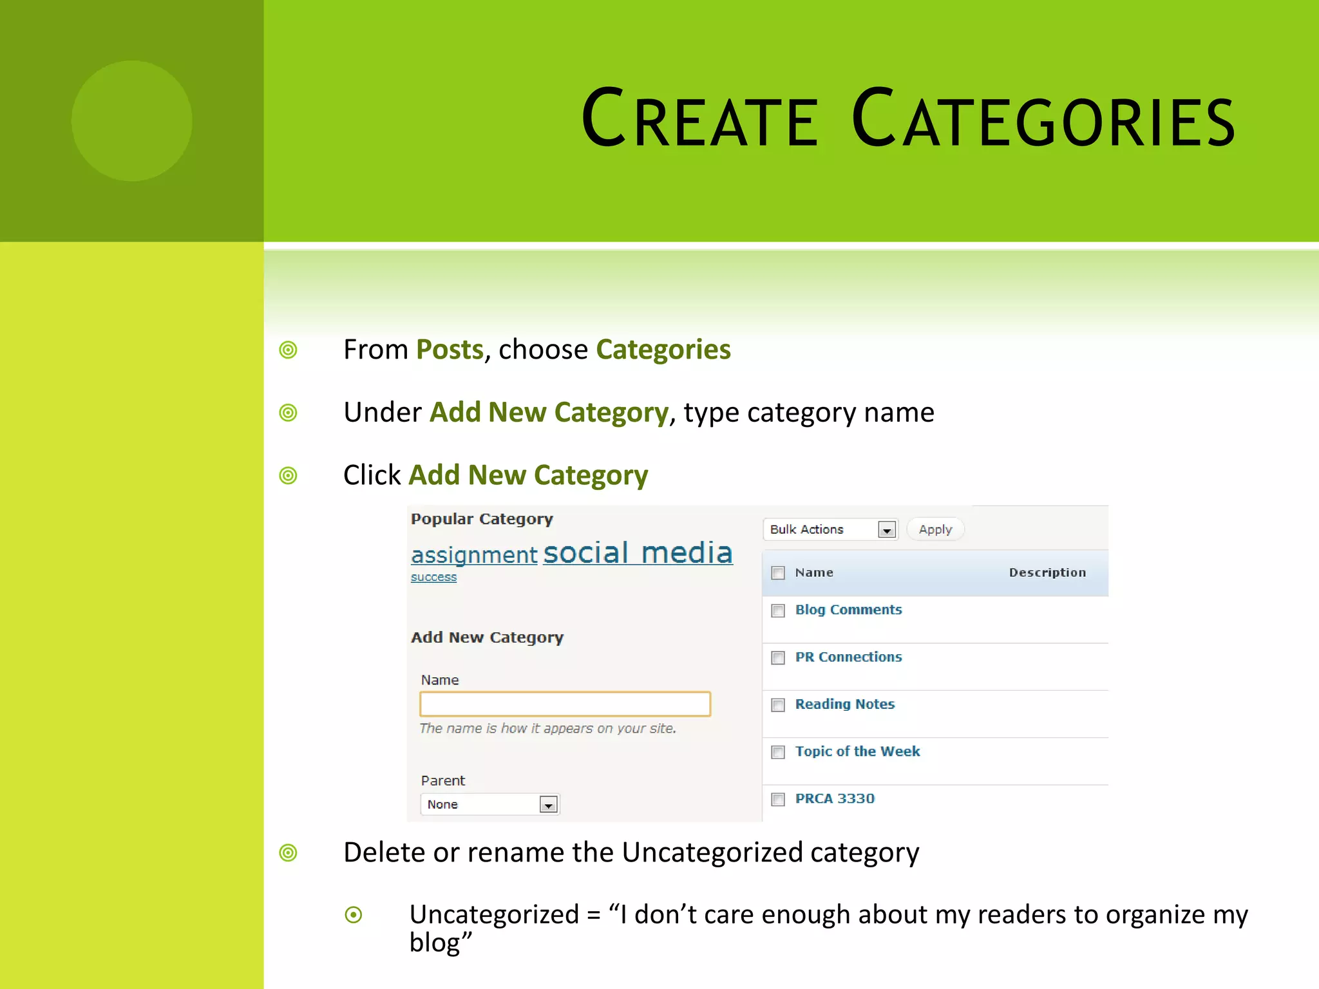Click the 'Delete or rename the Uncategorized' line
The image size is (1319, 989).
[x=631, y=852]
